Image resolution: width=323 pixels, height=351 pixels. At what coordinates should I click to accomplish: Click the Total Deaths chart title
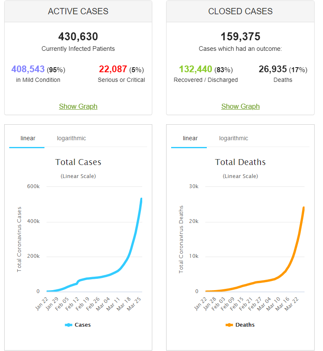(x=240, y=162)
